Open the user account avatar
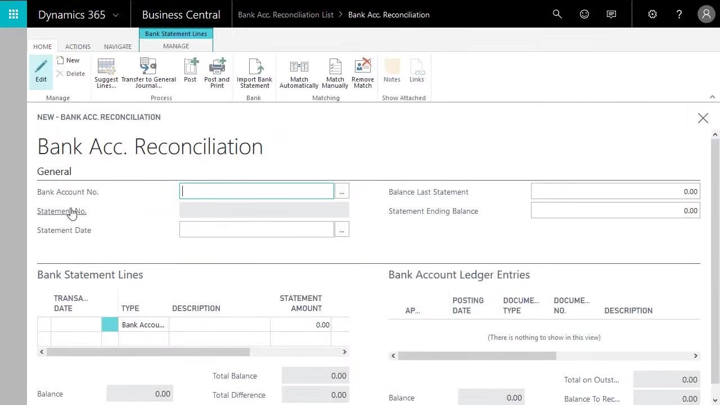This screenshot has width=720, height=405. (706, 14)
